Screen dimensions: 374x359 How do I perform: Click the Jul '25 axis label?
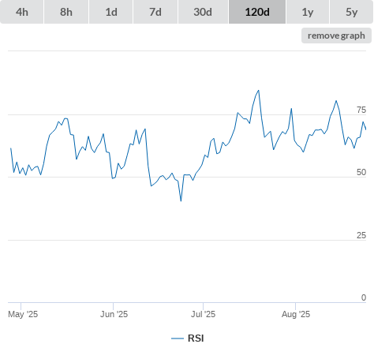(203, 314)
